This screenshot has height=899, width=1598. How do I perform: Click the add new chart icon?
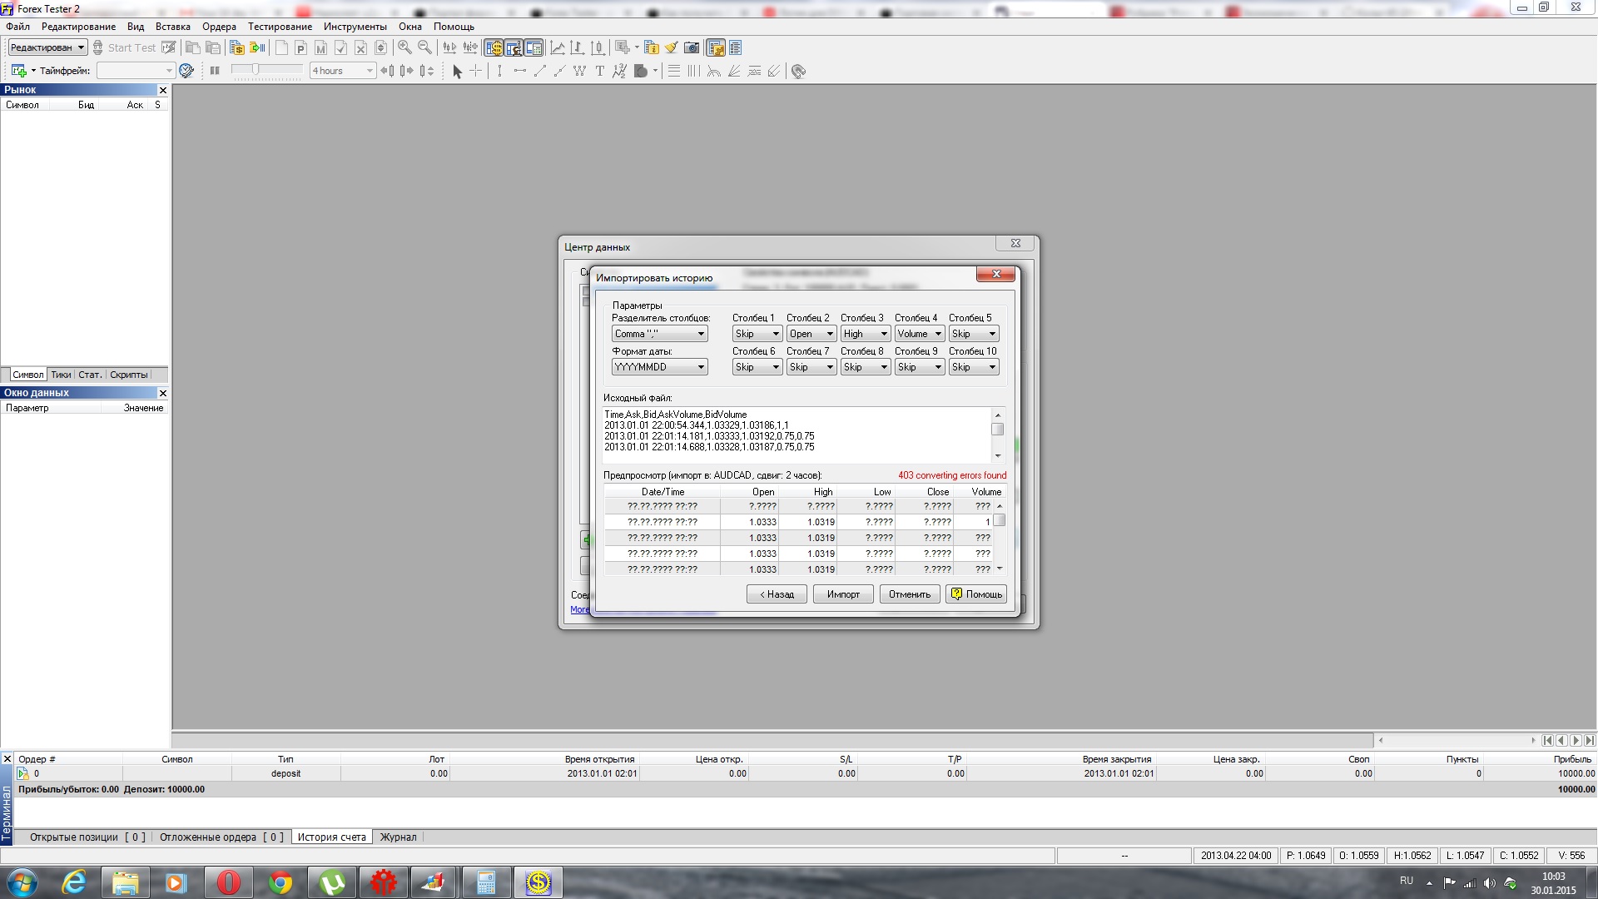click(x=18, y=71)
